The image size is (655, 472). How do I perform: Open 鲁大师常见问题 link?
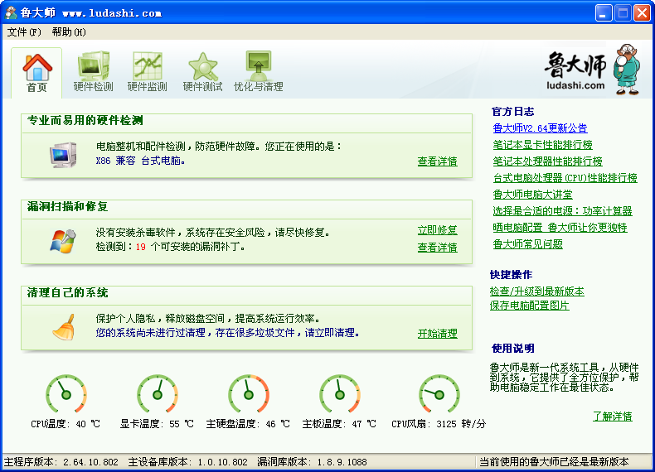tap(527, 244)
